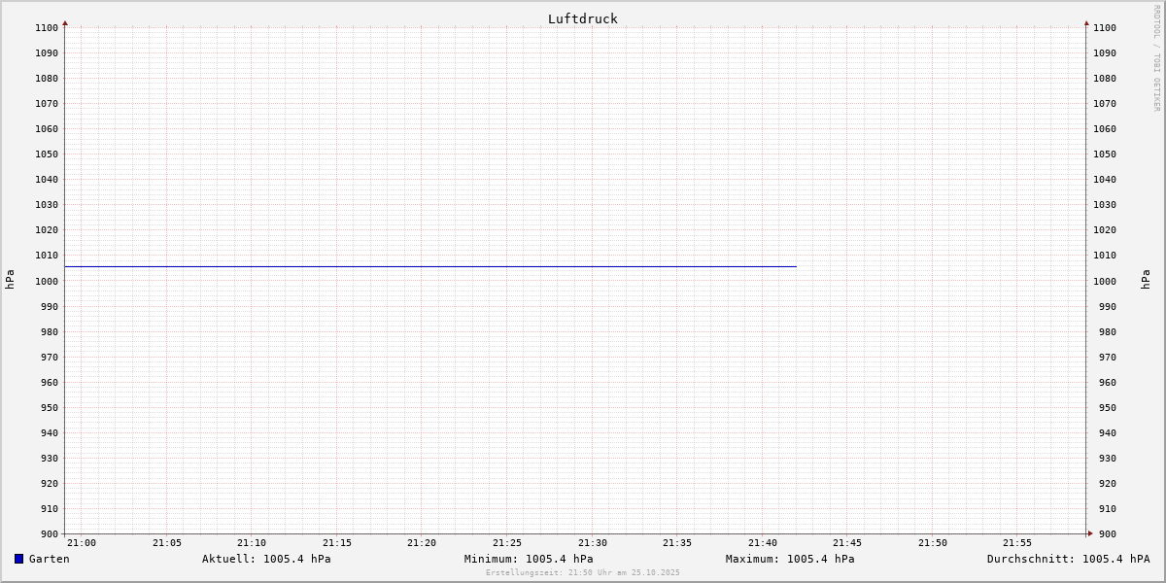This screenshot has height=583, width=1166.
Task: Click the red arrow atop the left axis
Action: coord(65,22)
